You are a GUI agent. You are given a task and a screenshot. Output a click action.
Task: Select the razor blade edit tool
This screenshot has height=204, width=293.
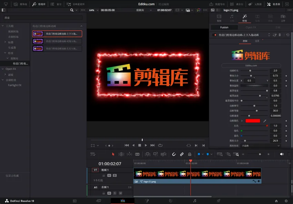pos(137,154)
